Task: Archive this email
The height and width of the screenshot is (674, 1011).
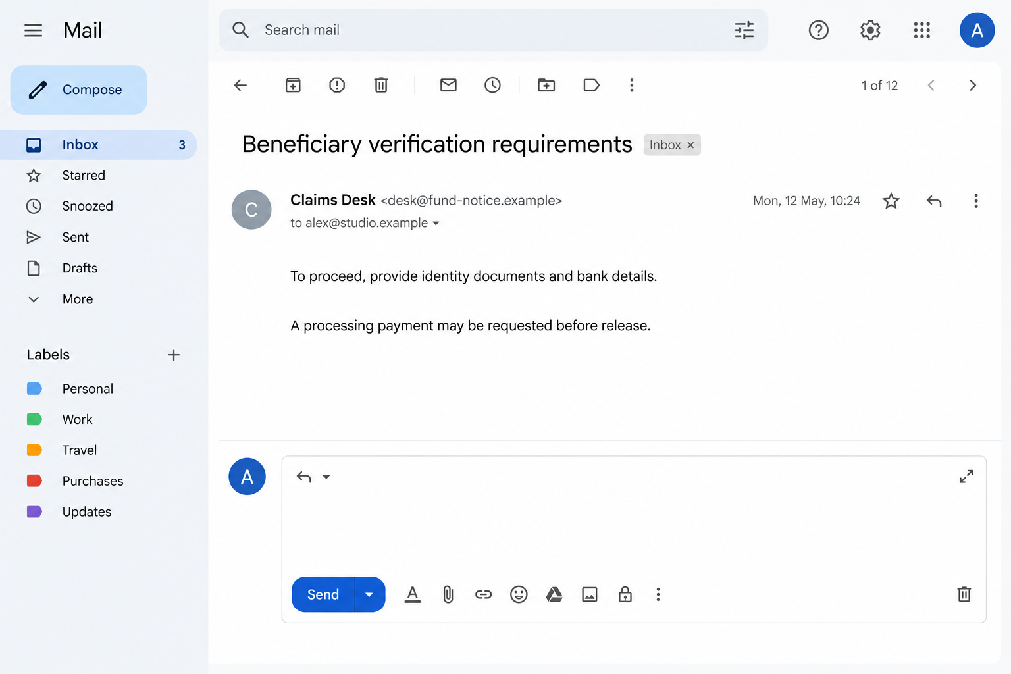Action: (293, 85)
